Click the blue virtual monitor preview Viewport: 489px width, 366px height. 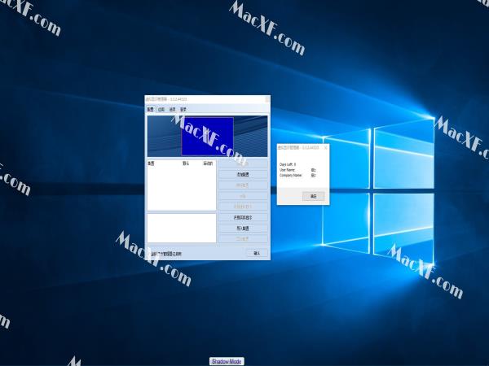click(206, 136)
